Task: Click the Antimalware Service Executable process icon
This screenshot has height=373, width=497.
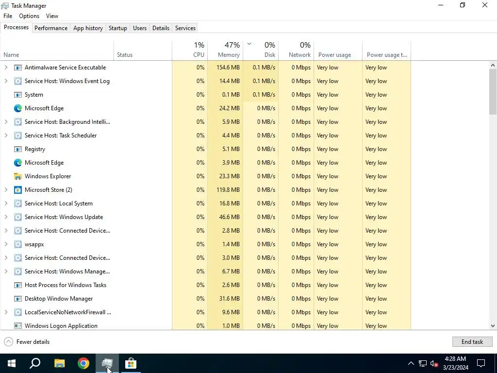Action: (x=18, y=68)
